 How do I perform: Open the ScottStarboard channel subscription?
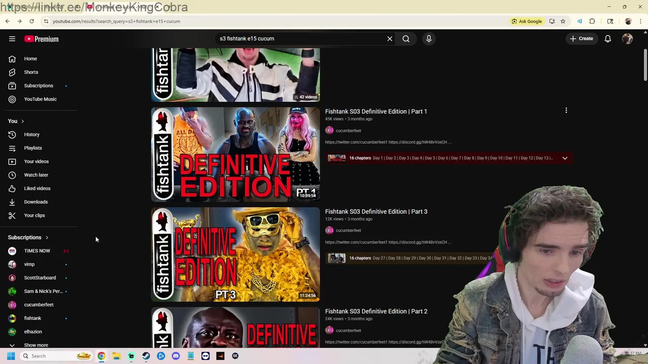click(40, 278)
